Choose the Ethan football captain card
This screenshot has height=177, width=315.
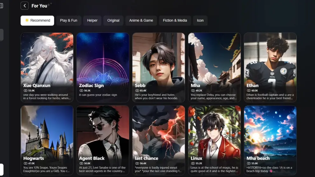click(x=270, y=67)
